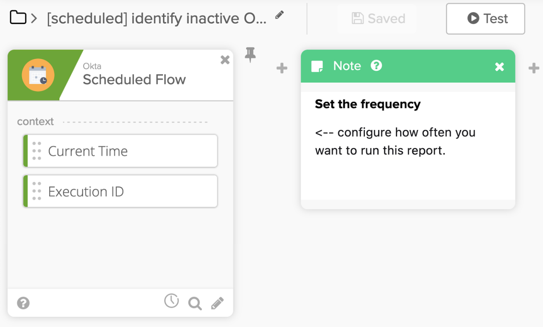Click the flow title '[scheduled] identify inactive O...'
Viewport: 543px width, 327px height.
coord(157,19)
